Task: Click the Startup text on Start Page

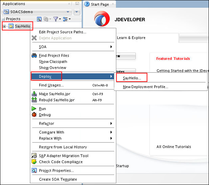Action: [122, 166]
